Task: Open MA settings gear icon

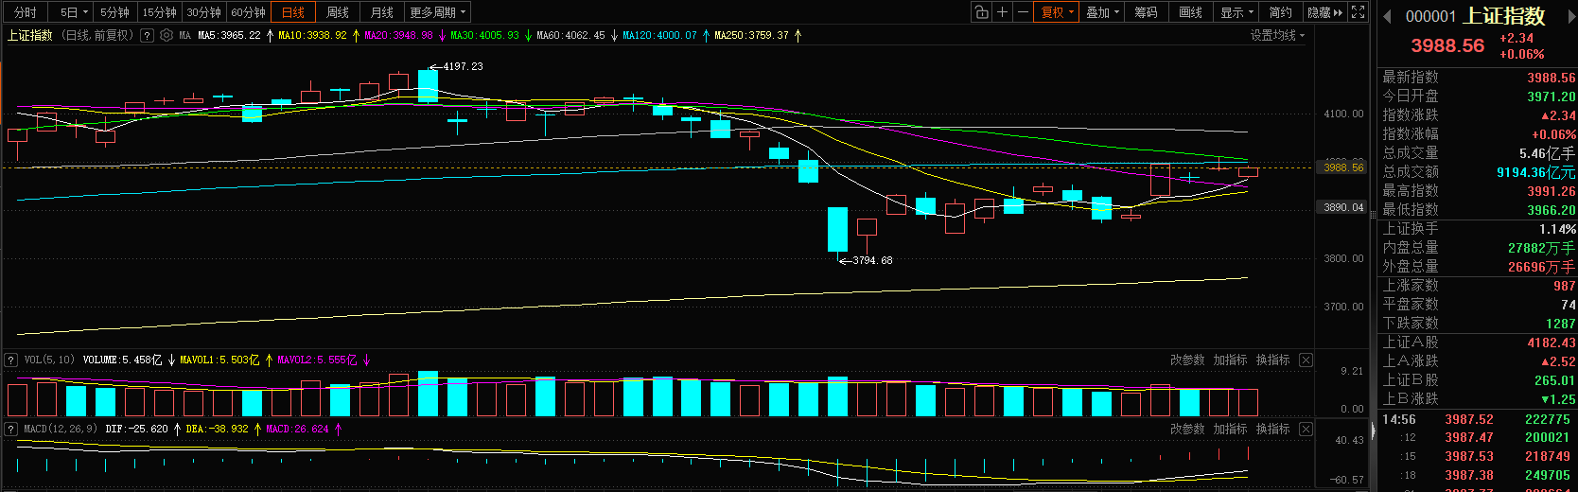Action: click(167, 35)
